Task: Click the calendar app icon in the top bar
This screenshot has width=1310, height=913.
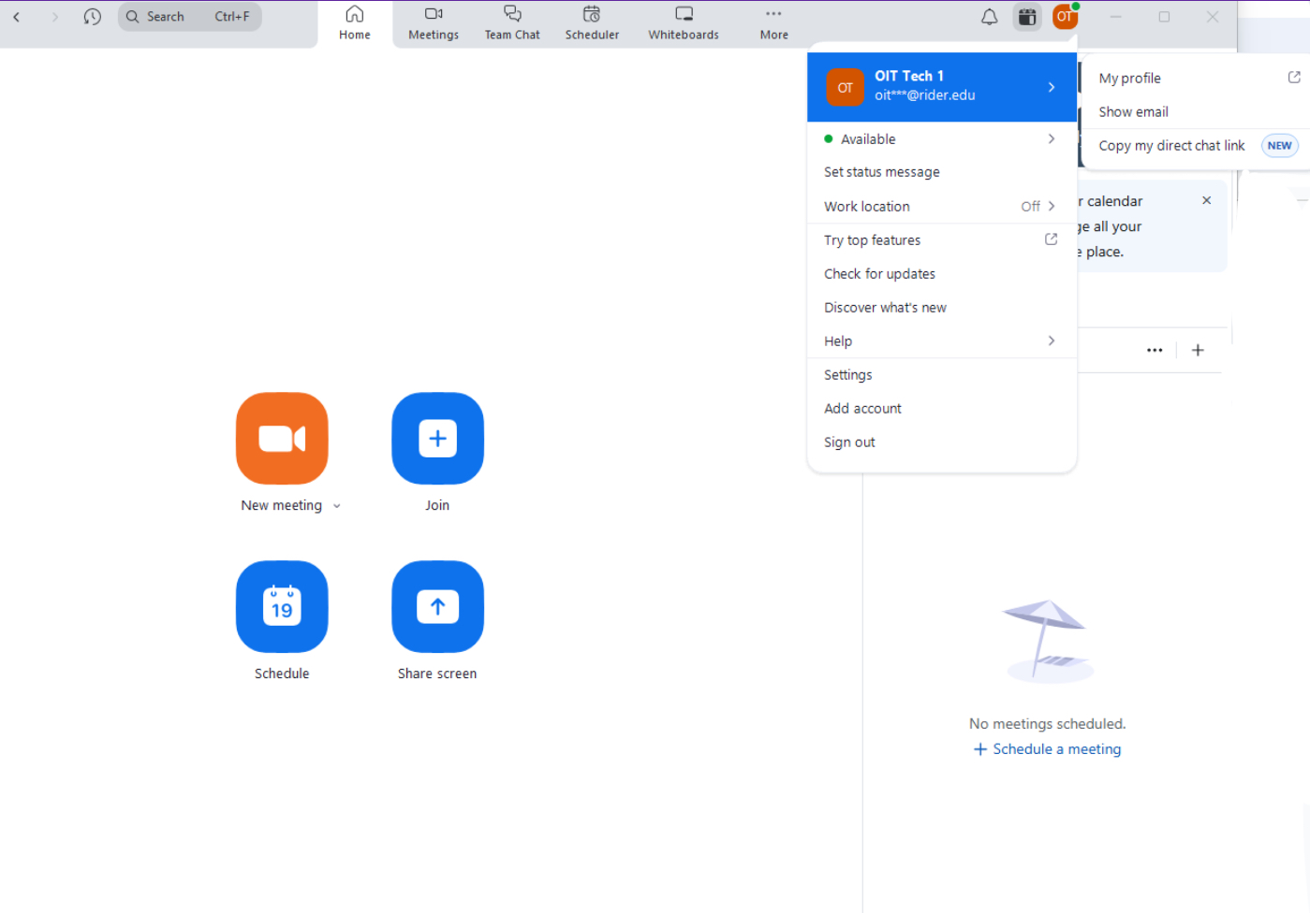Action: 1027,17
